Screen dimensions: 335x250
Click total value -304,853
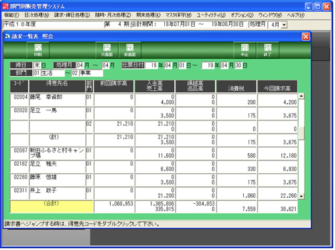tap(204, 204)
